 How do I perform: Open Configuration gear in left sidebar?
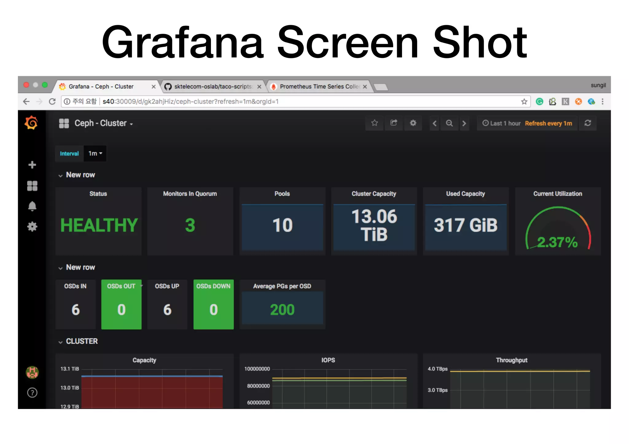pos(32,227)
